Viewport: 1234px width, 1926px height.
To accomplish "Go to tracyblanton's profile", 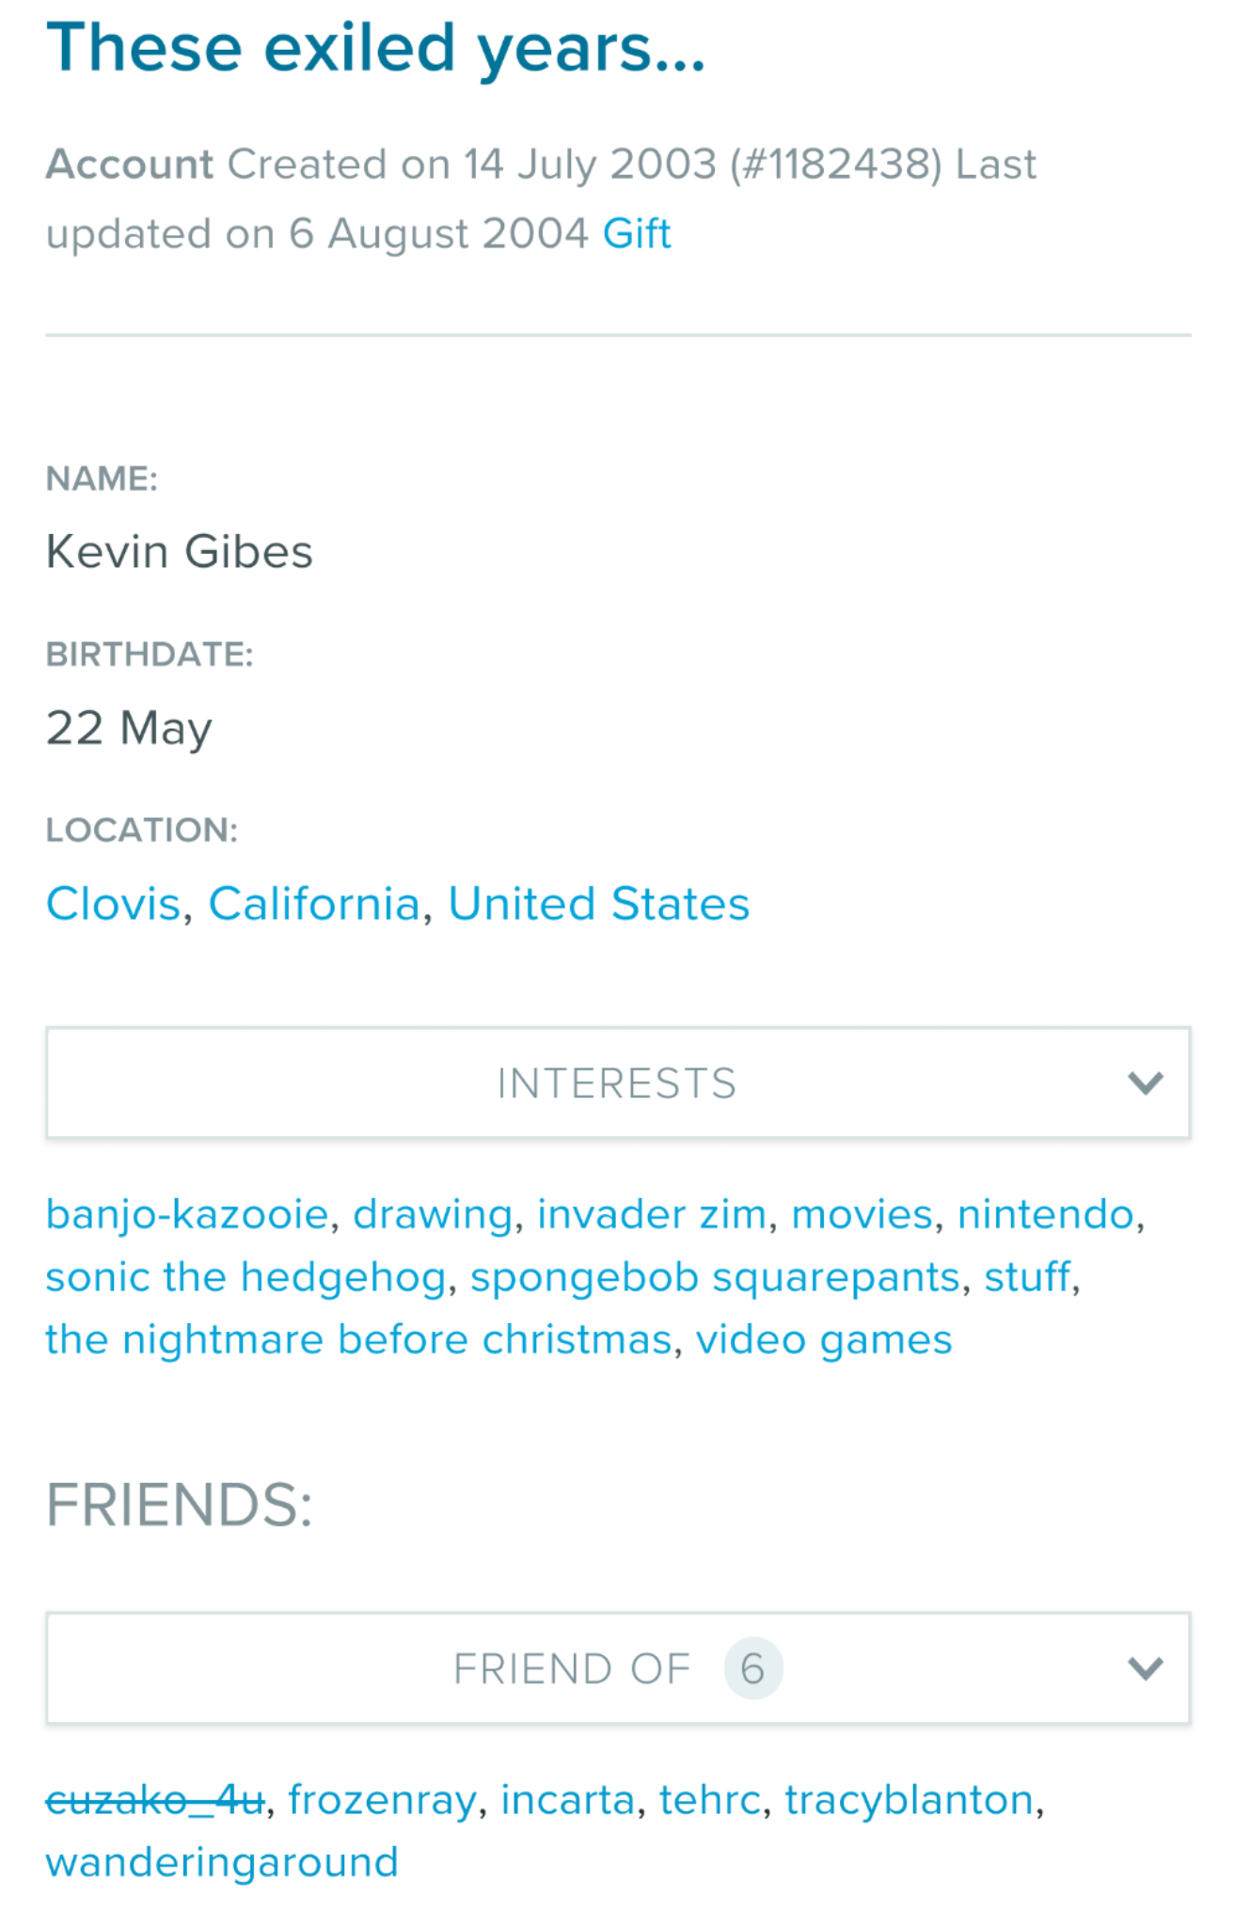I will tap(910, 1800).
